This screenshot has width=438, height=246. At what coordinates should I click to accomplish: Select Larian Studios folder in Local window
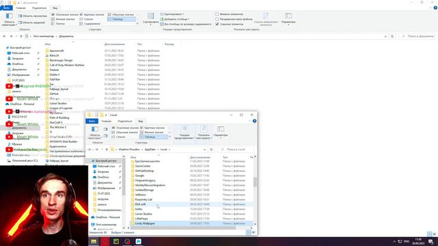tap(192, 214)
